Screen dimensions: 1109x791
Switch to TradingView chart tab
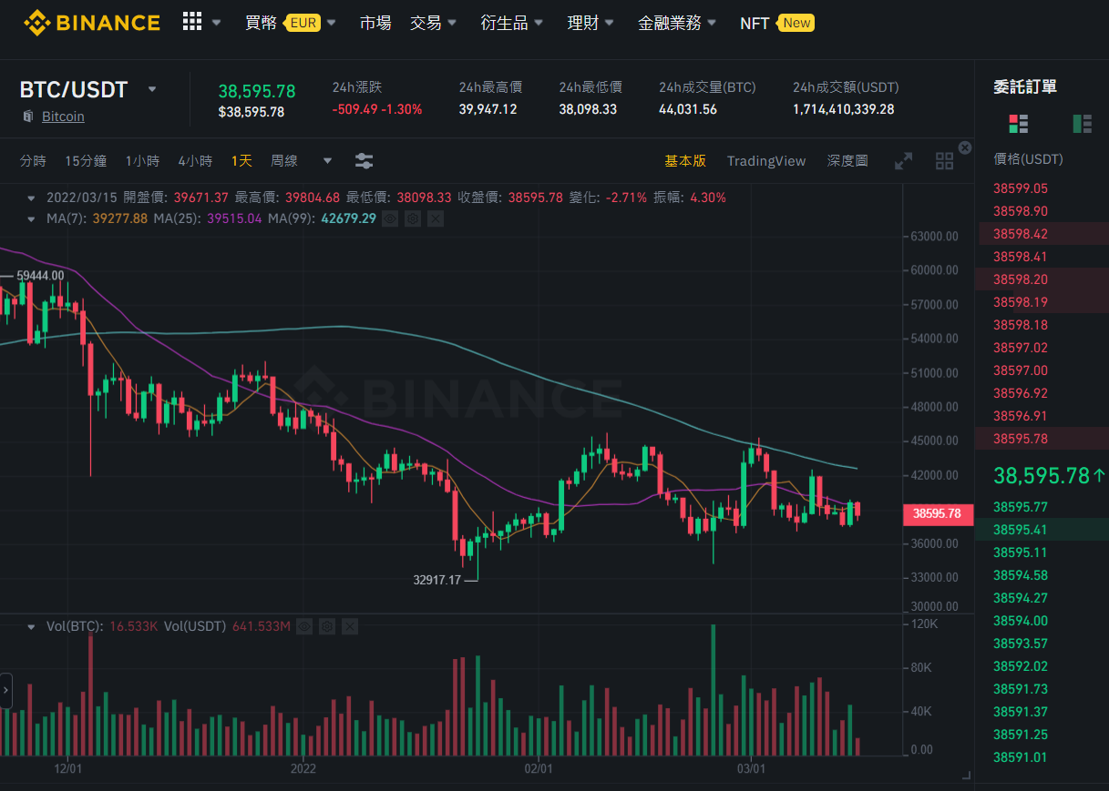click(766, 161)
